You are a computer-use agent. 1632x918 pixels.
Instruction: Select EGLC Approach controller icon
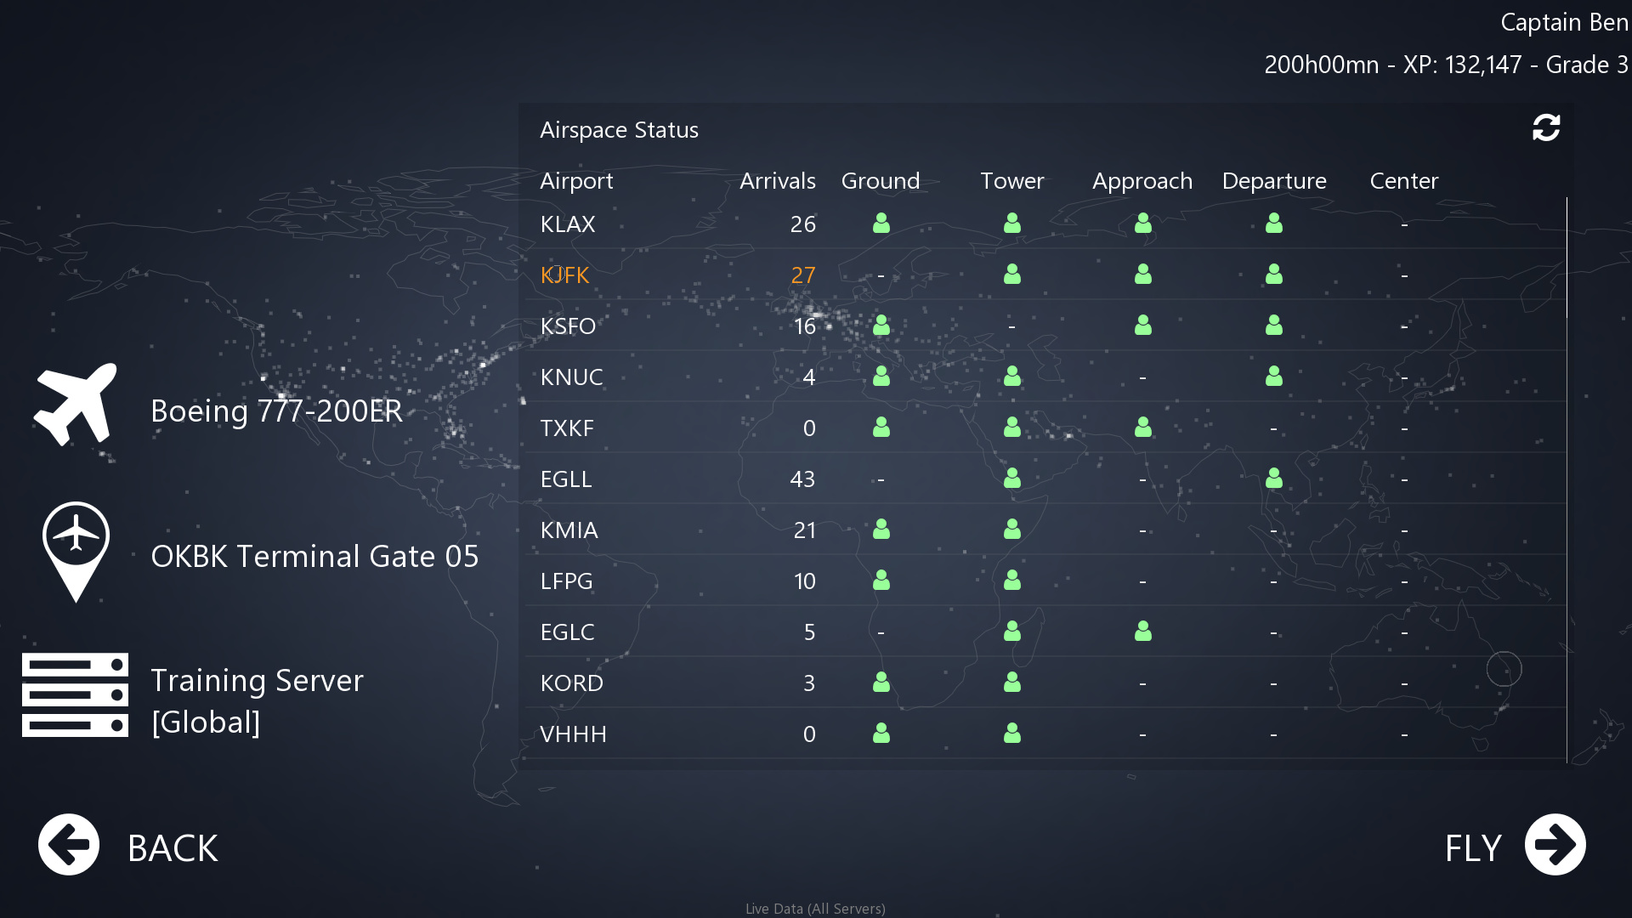point(1142,632)
